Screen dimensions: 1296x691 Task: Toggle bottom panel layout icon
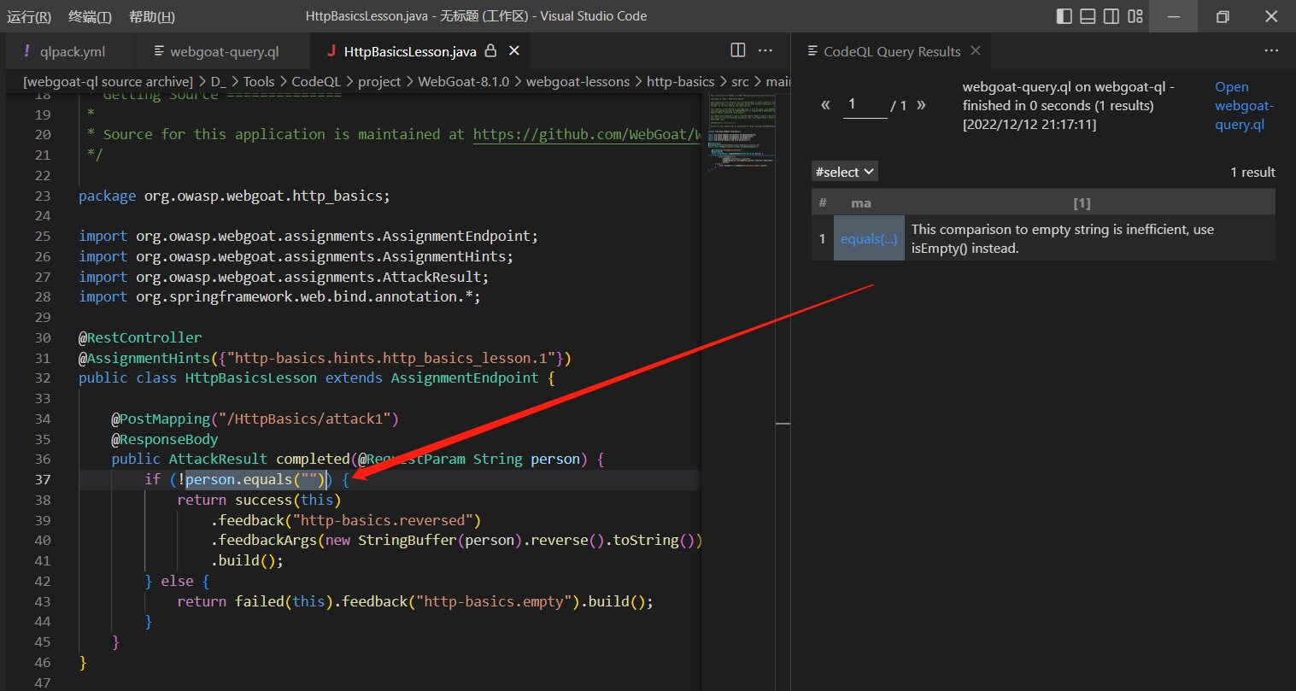tap(1088, 16)
